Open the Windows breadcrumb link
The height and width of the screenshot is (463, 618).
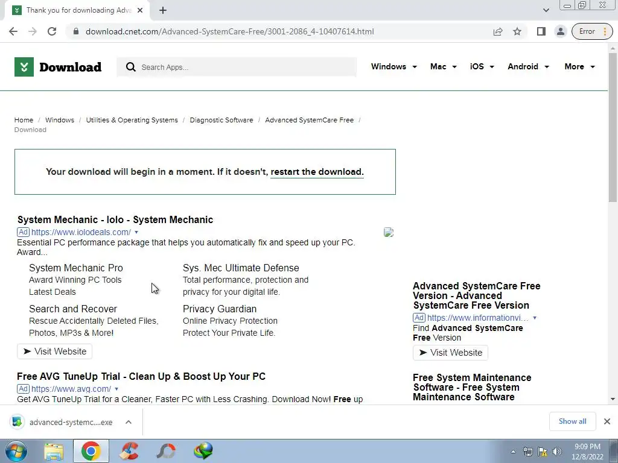point(60,120)
